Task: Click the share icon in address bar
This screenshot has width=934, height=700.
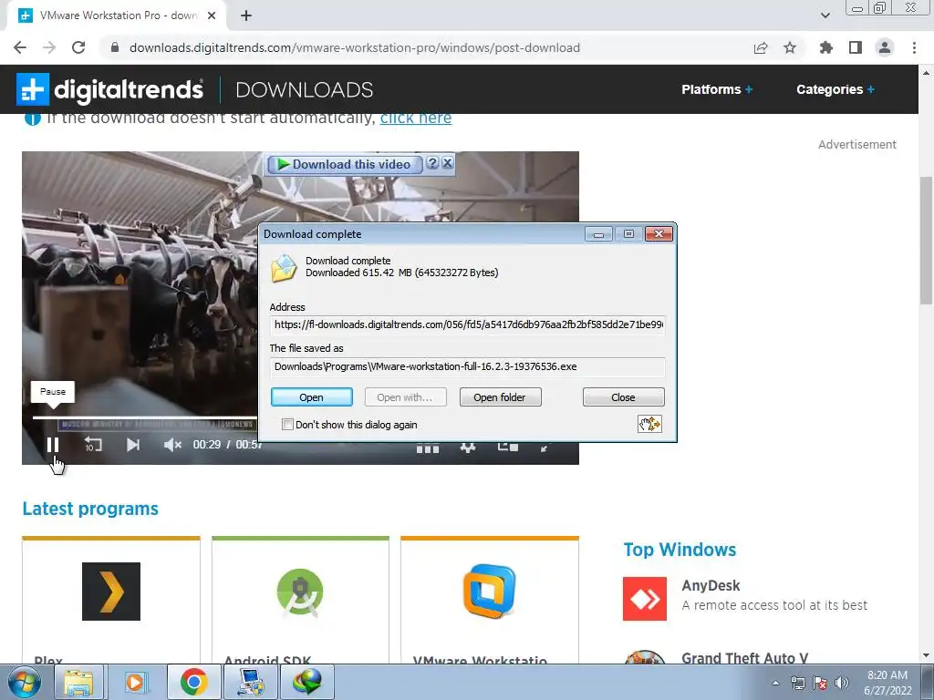Action: (760, 47)
